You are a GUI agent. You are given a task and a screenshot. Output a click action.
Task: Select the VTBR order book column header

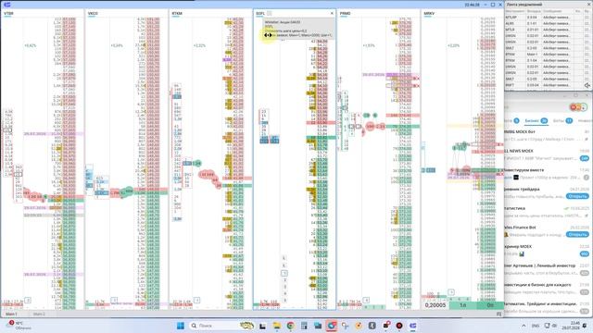click(x=8, y=13)
